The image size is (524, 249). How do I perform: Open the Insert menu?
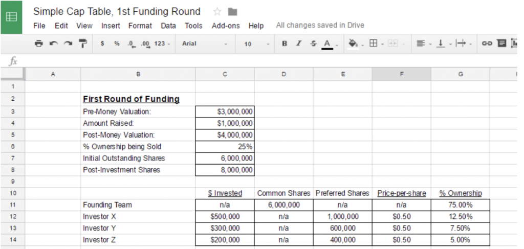click(111, 26)
